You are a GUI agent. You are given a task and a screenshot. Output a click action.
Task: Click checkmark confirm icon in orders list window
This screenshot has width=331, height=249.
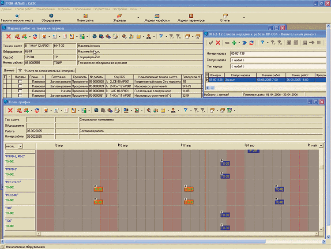(x=211, y=42)
